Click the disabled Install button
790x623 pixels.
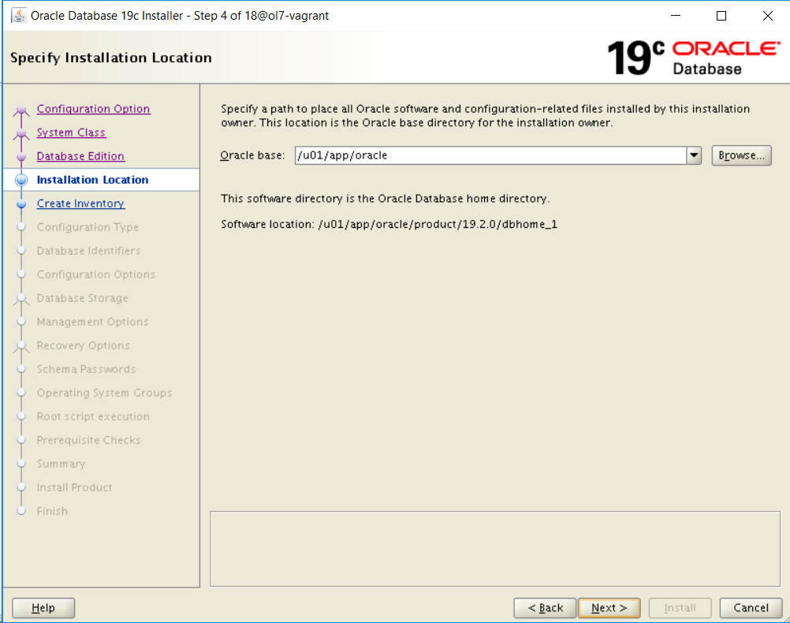680,608
